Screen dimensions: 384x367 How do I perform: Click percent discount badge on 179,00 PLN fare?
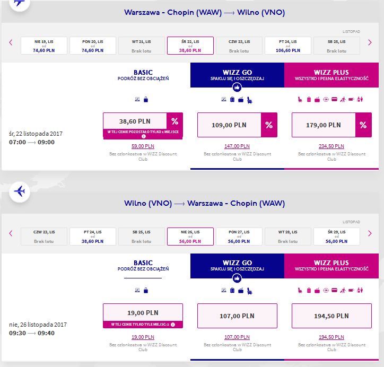[x=363, y=125]
